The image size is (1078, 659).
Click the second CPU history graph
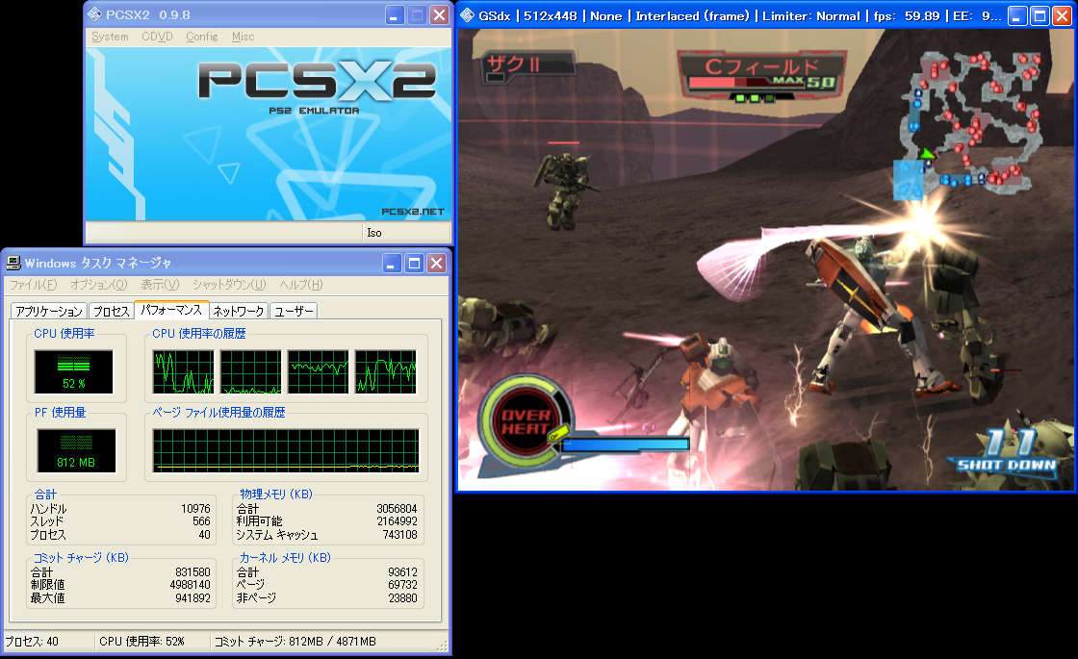click(x=251, y=371)
